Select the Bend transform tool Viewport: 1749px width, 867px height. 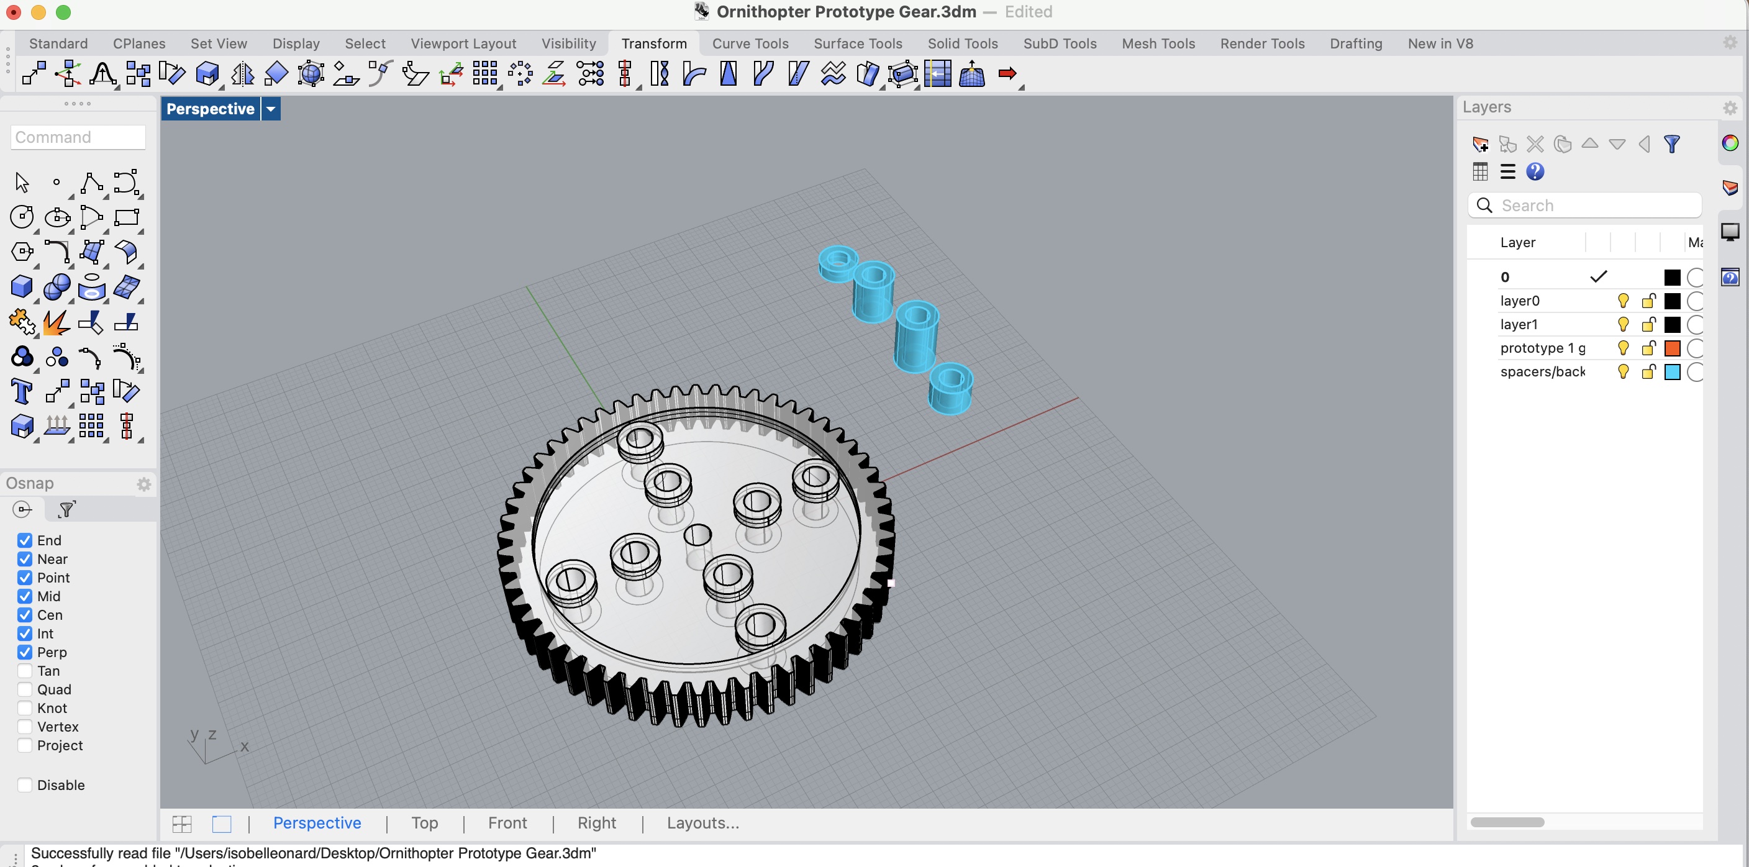click(x=694, y=73)
